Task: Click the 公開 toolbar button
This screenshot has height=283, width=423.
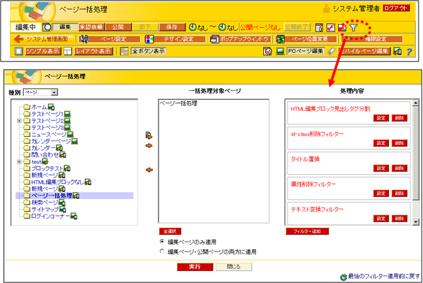Action: pyautogui.click(x=118, y=27)
